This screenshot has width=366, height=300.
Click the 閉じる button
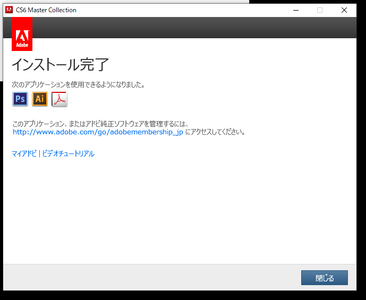pos(325,278)
